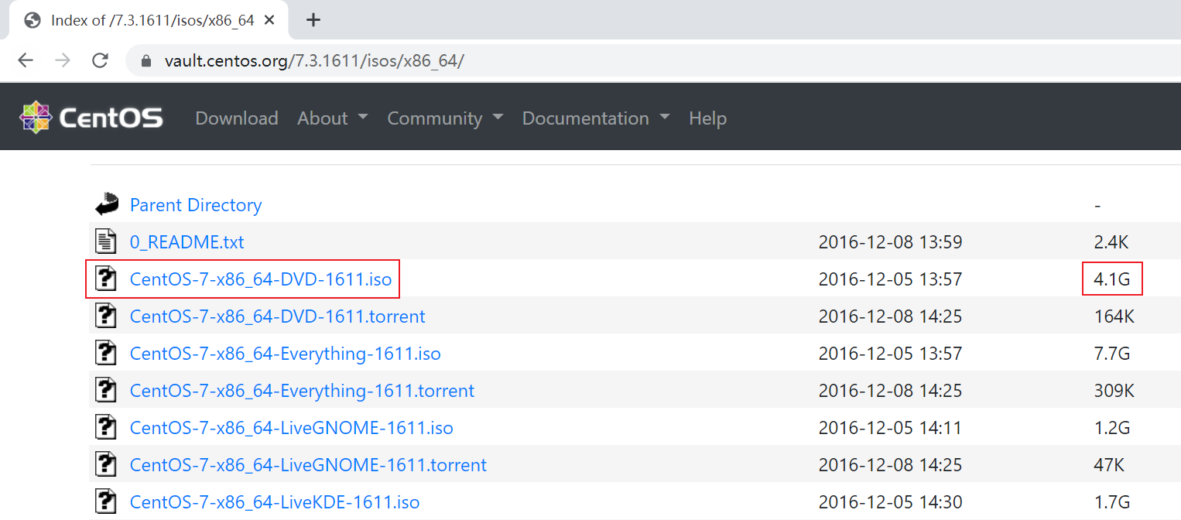
Task: Click the date 2016-12-05 14:11
Action: (x=890, y=428)
